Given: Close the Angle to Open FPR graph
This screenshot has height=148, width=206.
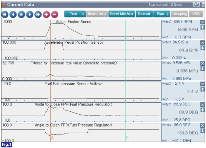Looking at the screenshot, I should pyautogui.click(x=202, y=125).
